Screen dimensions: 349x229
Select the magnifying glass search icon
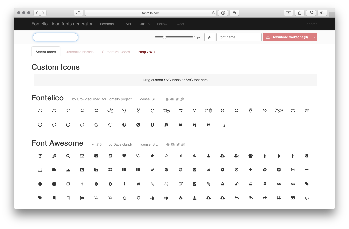click(x=68, y=156)
